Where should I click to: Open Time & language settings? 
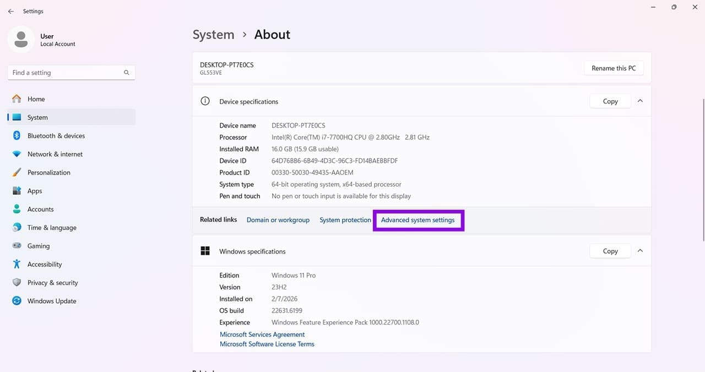click(x=72, y=228)
